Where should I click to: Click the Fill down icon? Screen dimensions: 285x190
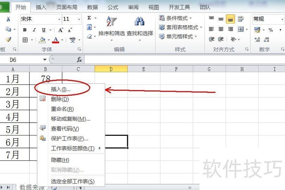point(89,27)
